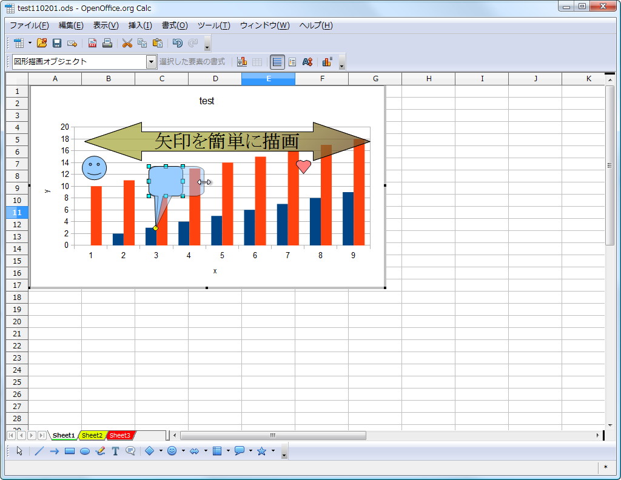This screenshot has width=621, height=480.
Task: Expand the formatting toolbar overflow arrow
Action: (342, 62)
